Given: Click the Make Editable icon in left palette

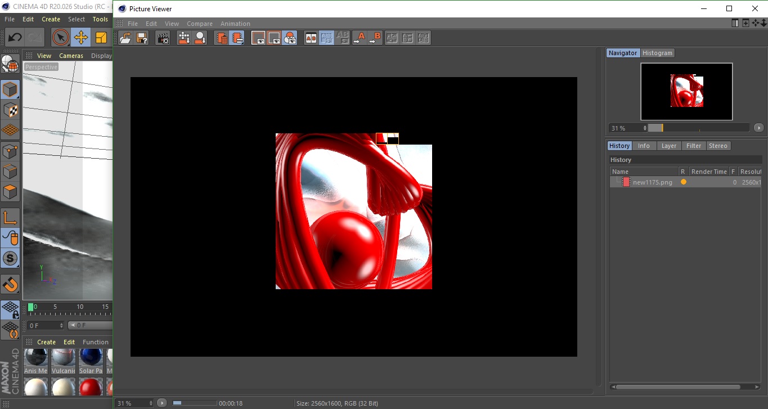Looking at the screenshot, I should point(10,64).
